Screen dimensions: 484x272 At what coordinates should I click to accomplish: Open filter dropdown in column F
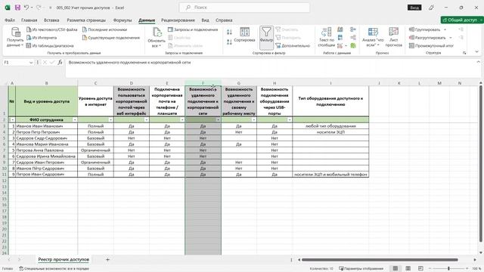(x=218, y=119)
